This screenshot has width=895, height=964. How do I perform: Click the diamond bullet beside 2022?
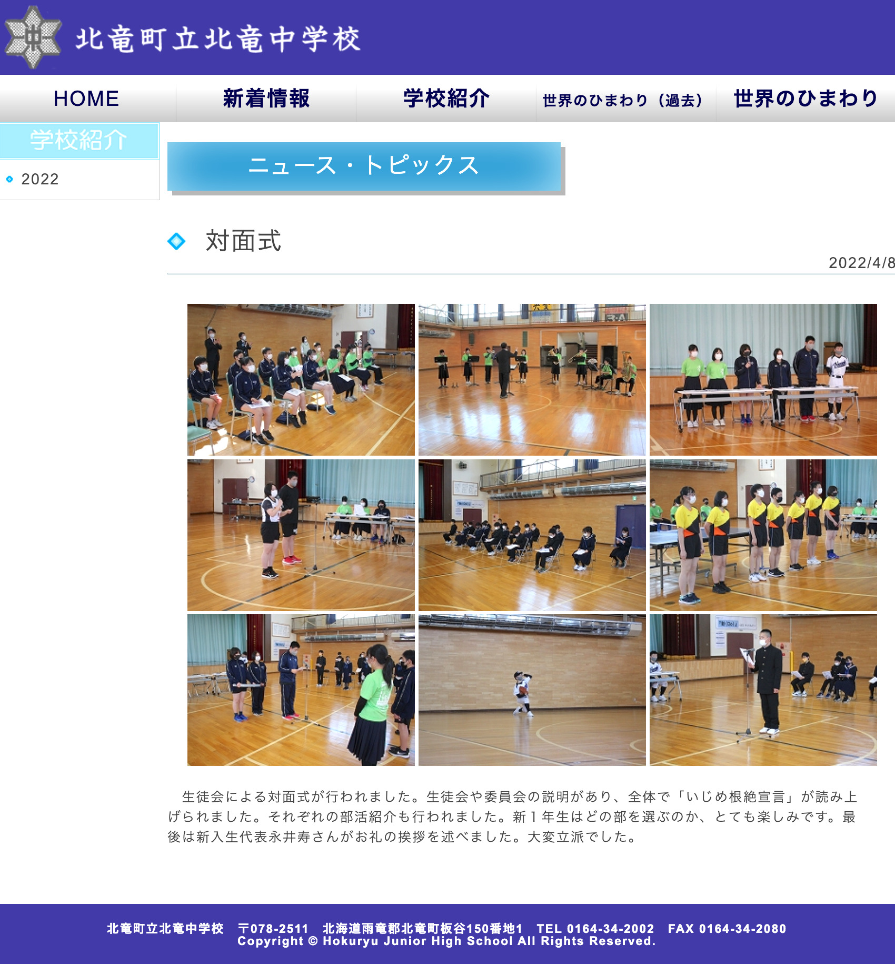tap(11, 179)
